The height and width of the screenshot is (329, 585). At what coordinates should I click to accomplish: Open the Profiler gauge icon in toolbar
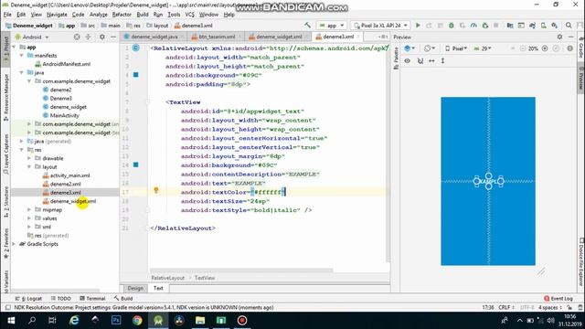pos(473,26)
